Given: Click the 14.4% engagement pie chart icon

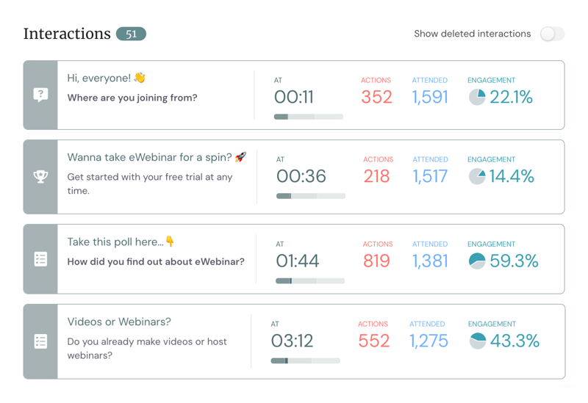Looking at the screenshot, I should pyautogui.click(x=477, y=176).
